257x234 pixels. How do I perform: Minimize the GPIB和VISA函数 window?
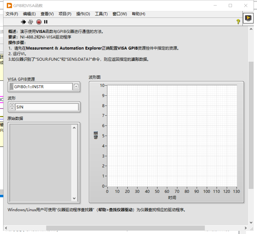click(215, 5)
